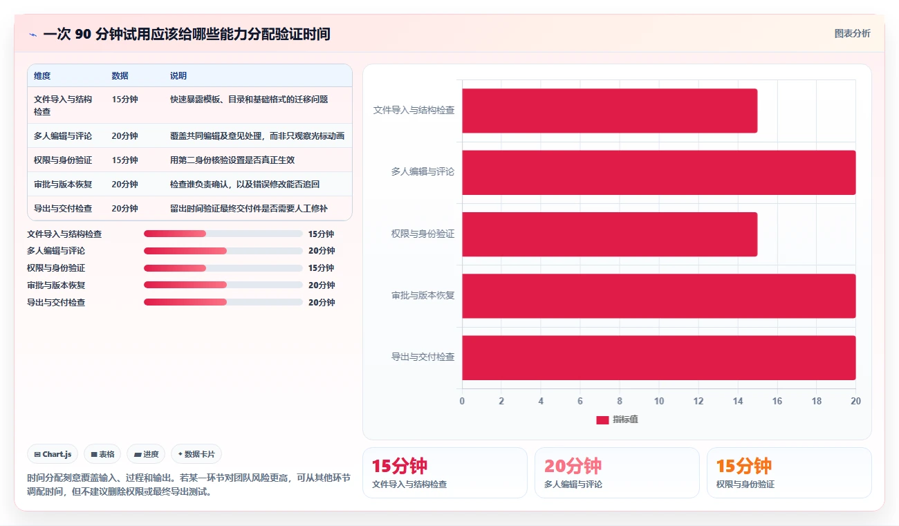The width and height of the screenshot is (899, 526).
Task: Click description 检查谁负责确认，以及错误修改能否追回
Action: click(x=245, y=185)
